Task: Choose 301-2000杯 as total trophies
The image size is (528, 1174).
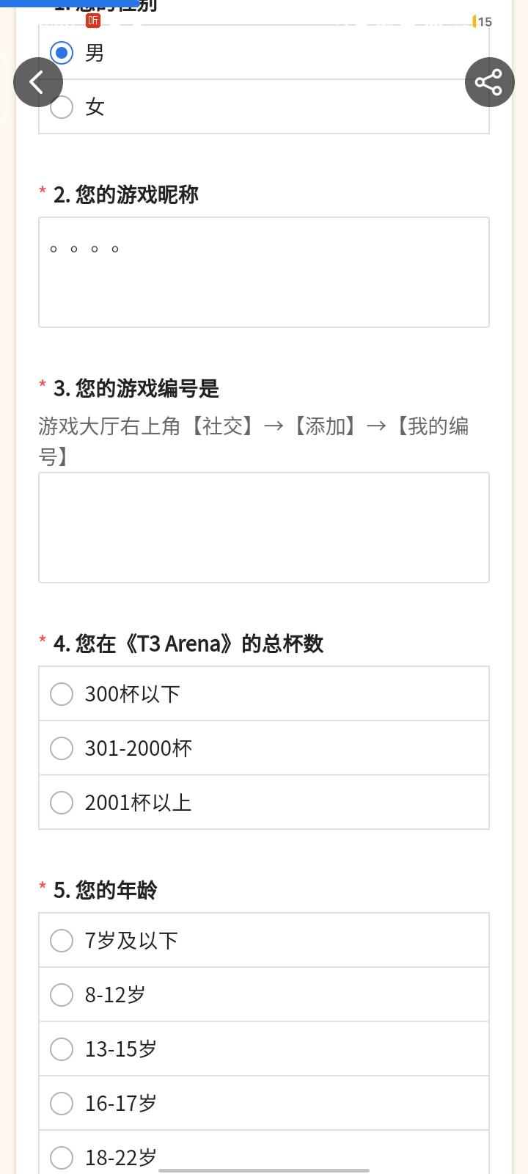Action: pyautogui.click(x=62, y=748)
